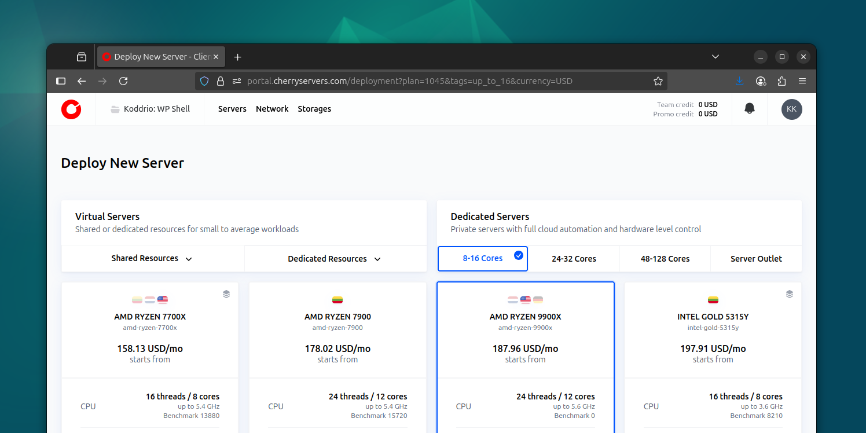
Task: Toggle the browser sidebar
Action: point(61,81)
